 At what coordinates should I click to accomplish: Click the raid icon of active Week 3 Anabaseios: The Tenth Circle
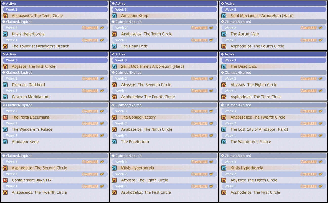pyautogui.click(x=5, y=16)
